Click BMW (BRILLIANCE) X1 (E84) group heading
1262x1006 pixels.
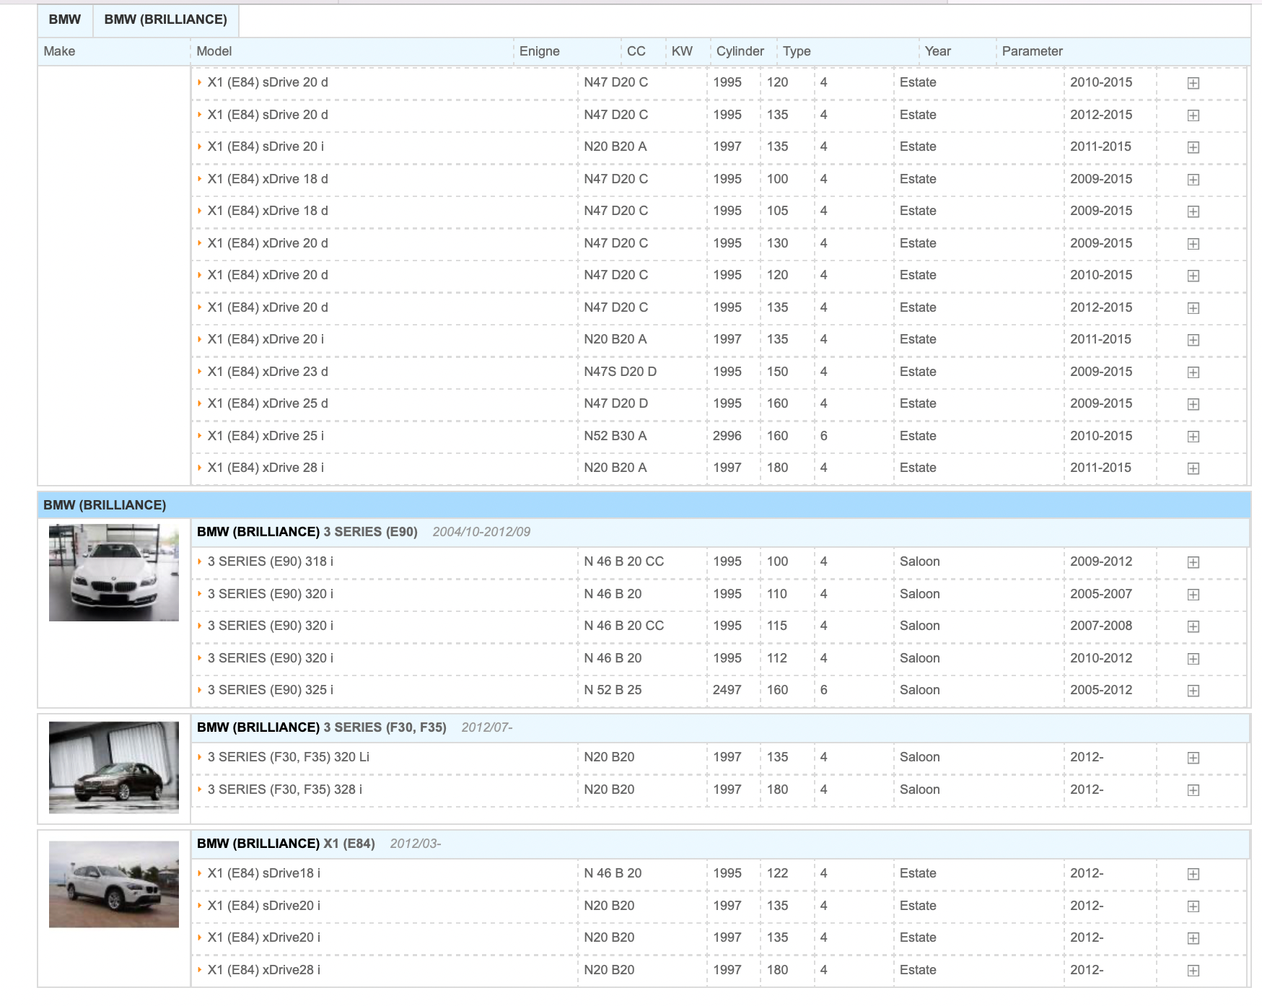click(x=286, y=844)
